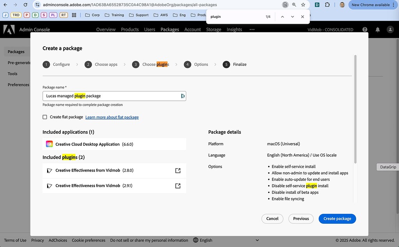Select step 1 Configure circle icon
The height and width of the screenshot is (247, 399).
pos(46,64)
